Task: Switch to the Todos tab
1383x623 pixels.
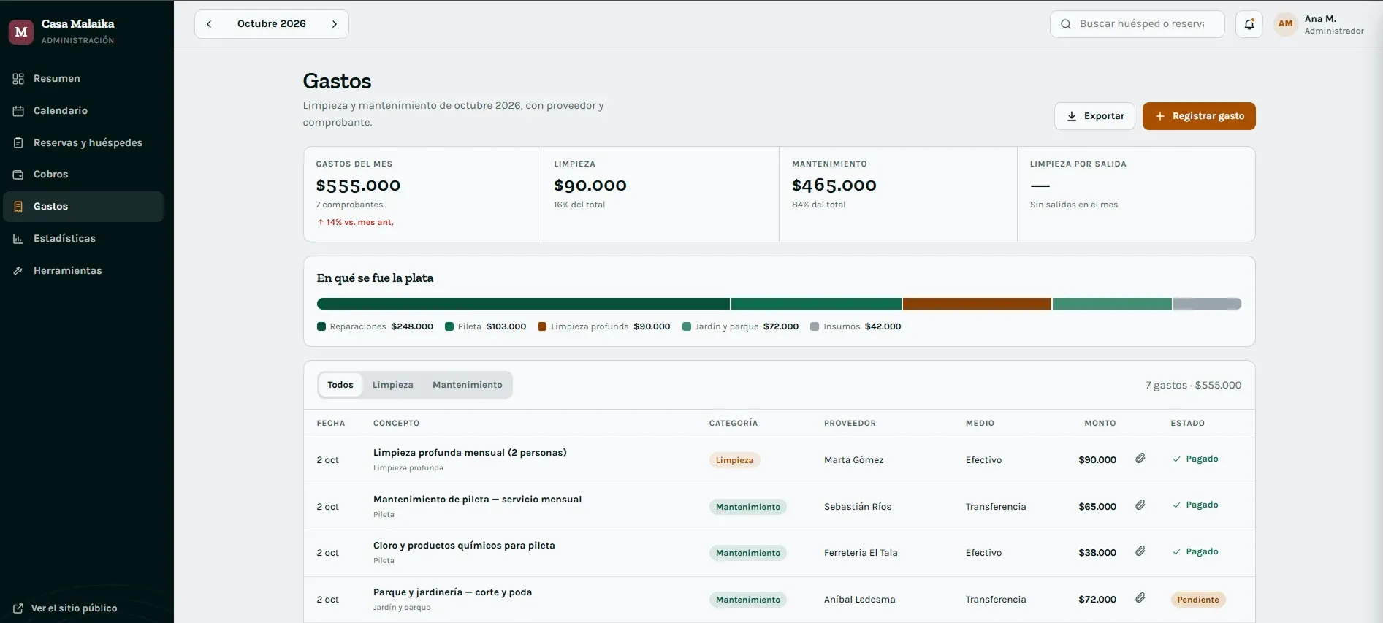Action: pyautogui.click(x=340, y=385)
